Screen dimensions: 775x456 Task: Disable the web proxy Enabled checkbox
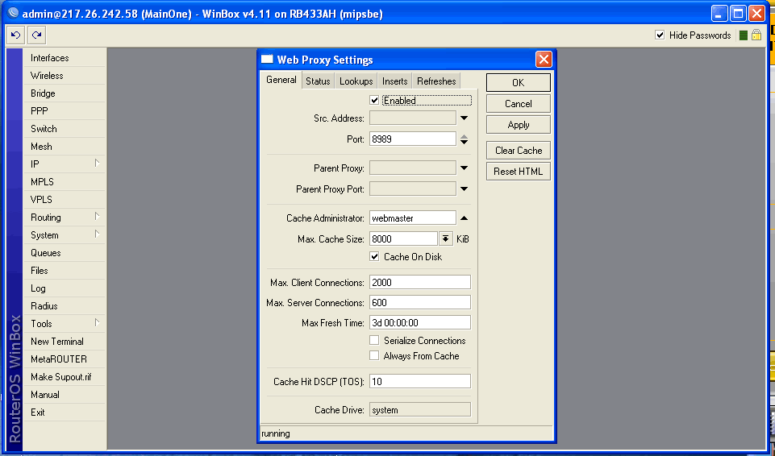point(374,100)
